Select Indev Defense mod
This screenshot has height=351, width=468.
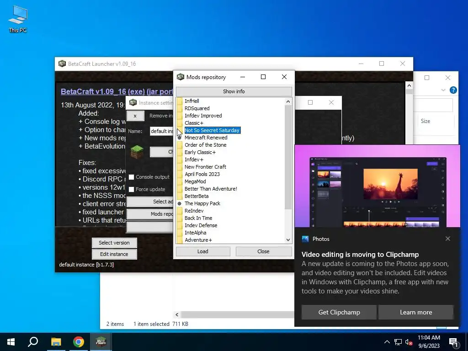point(201,225)
